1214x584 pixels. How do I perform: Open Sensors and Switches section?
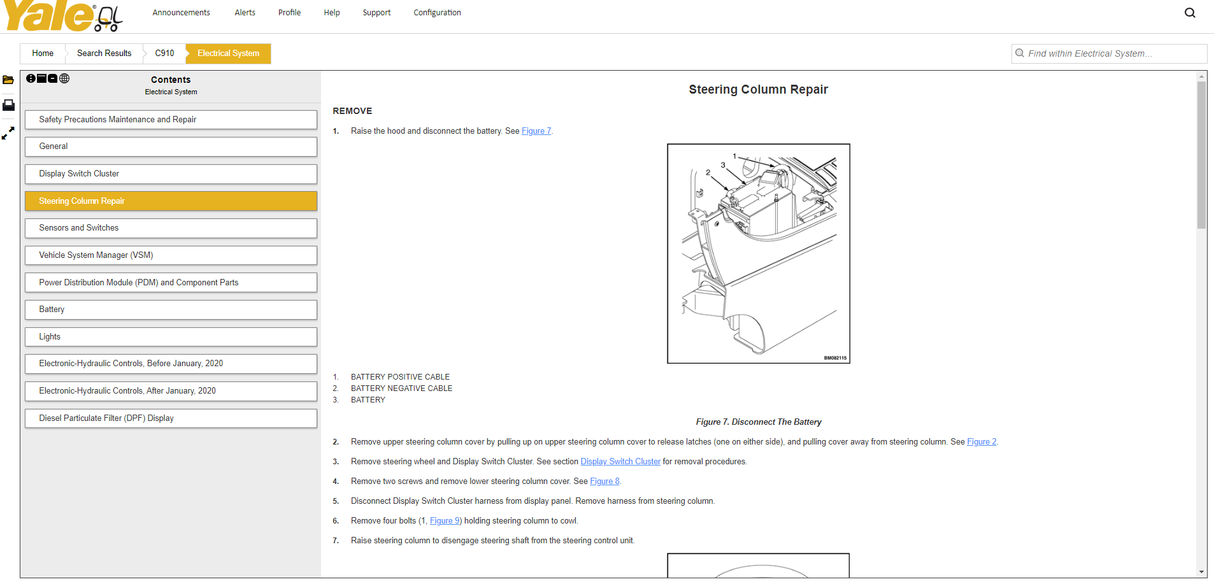point(171,228)
